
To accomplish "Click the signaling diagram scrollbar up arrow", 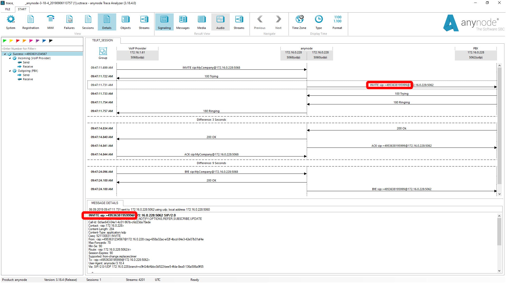I will pos(499,65).
